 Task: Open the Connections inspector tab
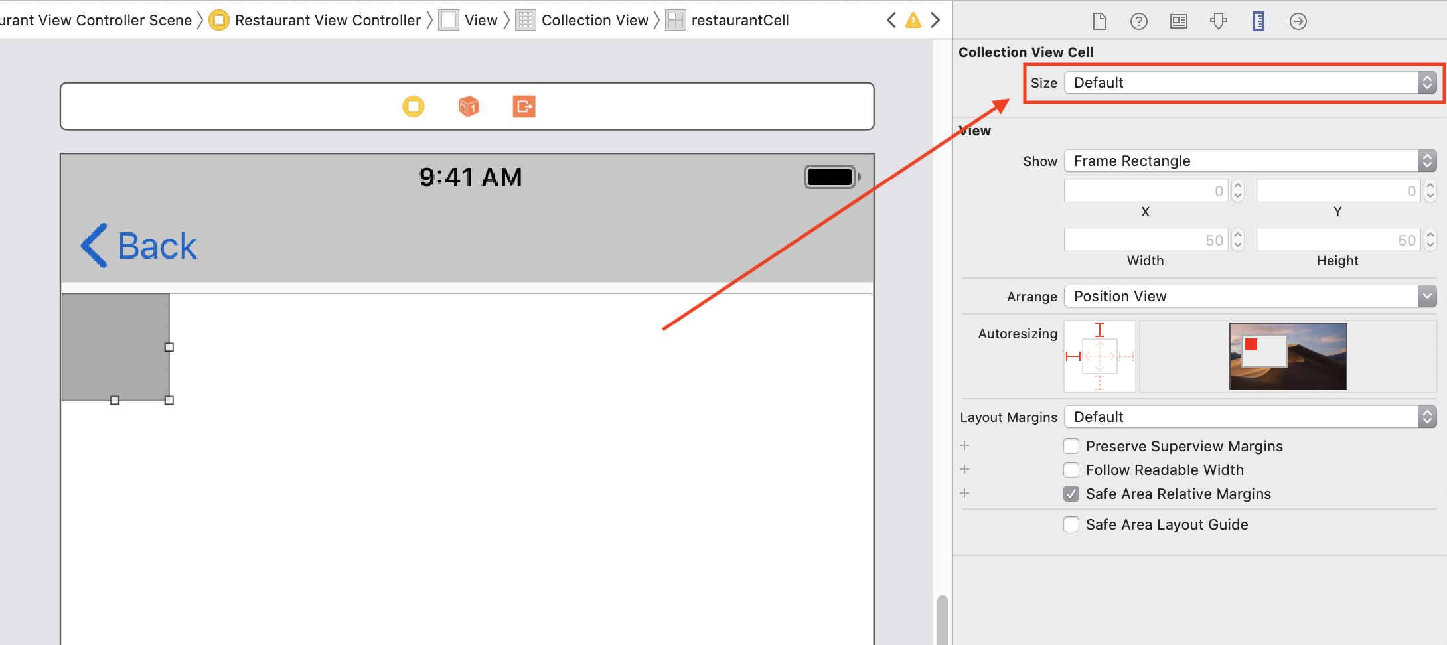coord(1298,21)
